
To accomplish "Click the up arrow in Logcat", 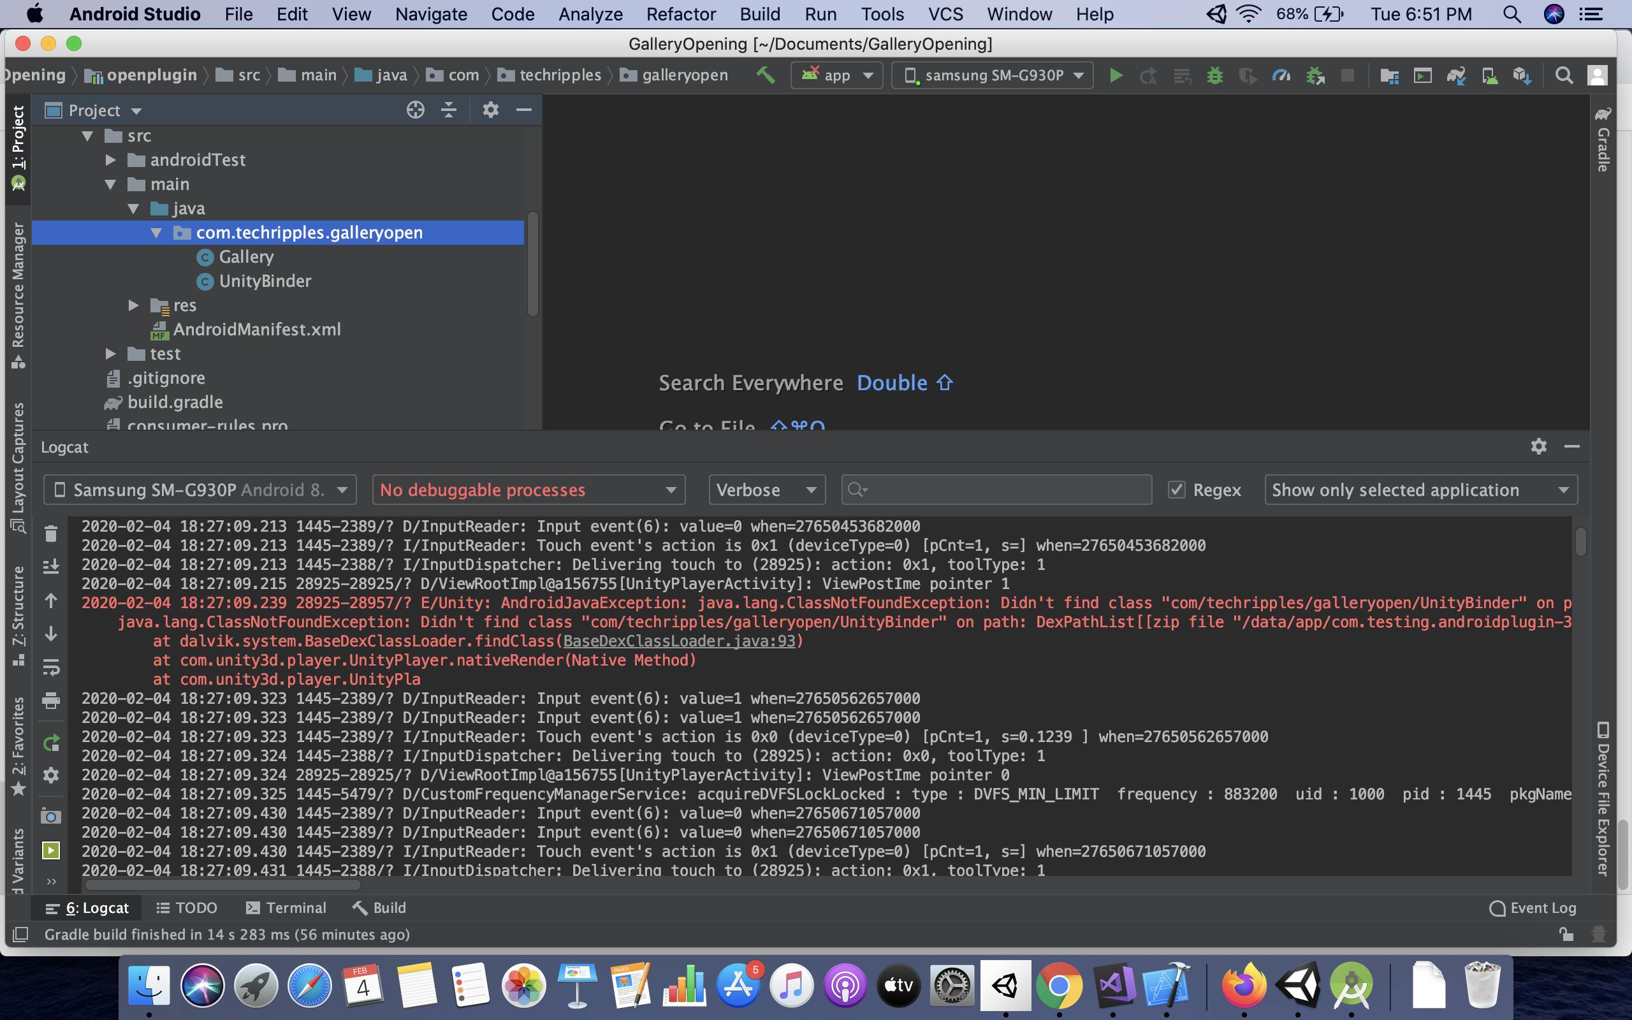I will (x=50, y=601).
